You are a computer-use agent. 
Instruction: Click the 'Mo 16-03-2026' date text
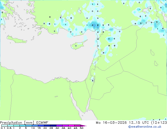pyautogui.click(x=111, y=123)
